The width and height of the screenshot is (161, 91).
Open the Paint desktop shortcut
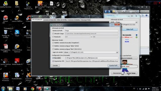coord(28,62)
